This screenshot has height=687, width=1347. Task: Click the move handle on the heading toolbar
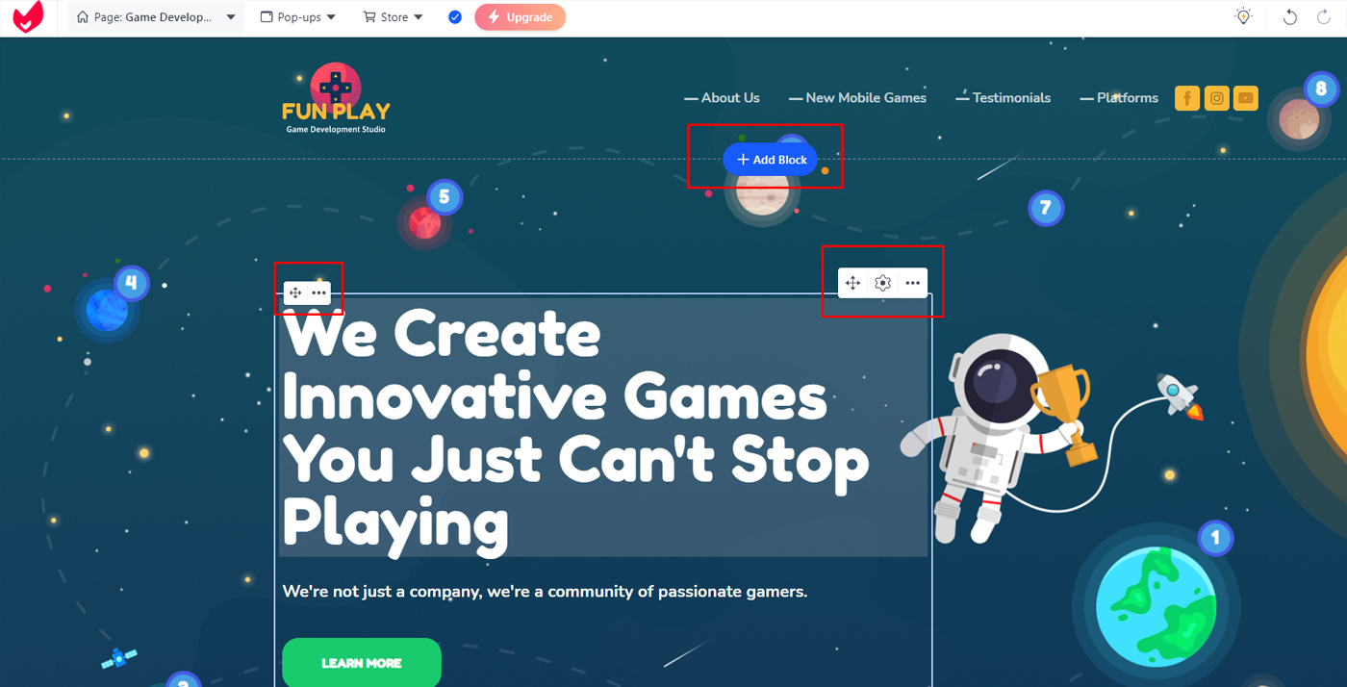tap(295, 293)
